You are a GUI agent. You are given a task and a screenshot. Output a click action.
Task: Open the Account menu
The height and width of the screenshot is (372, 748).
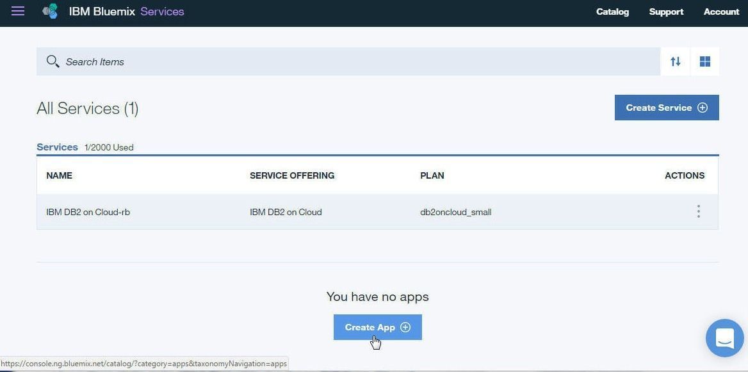tap(721, 12)
